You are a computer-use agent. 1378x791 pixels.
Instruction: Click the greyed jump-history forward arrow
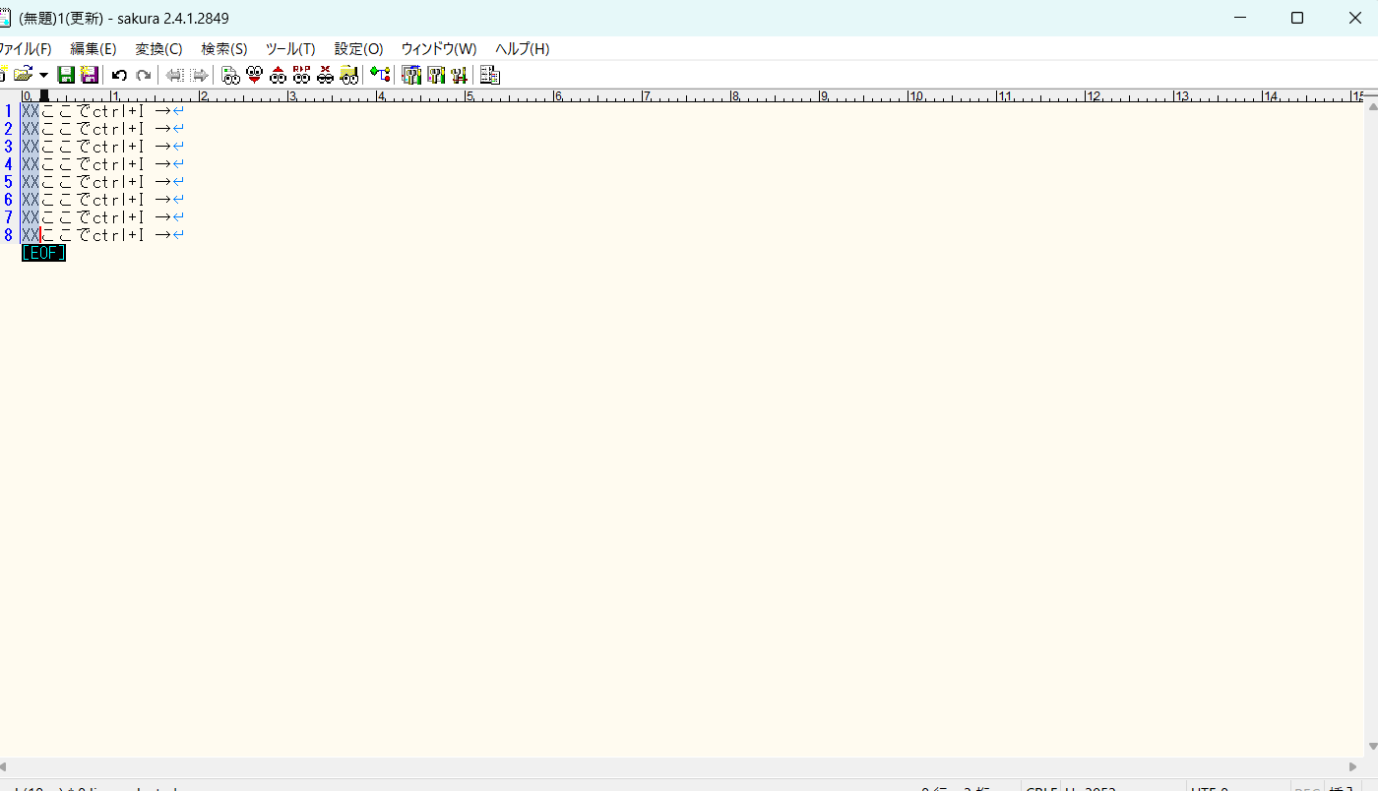point(200,75)
